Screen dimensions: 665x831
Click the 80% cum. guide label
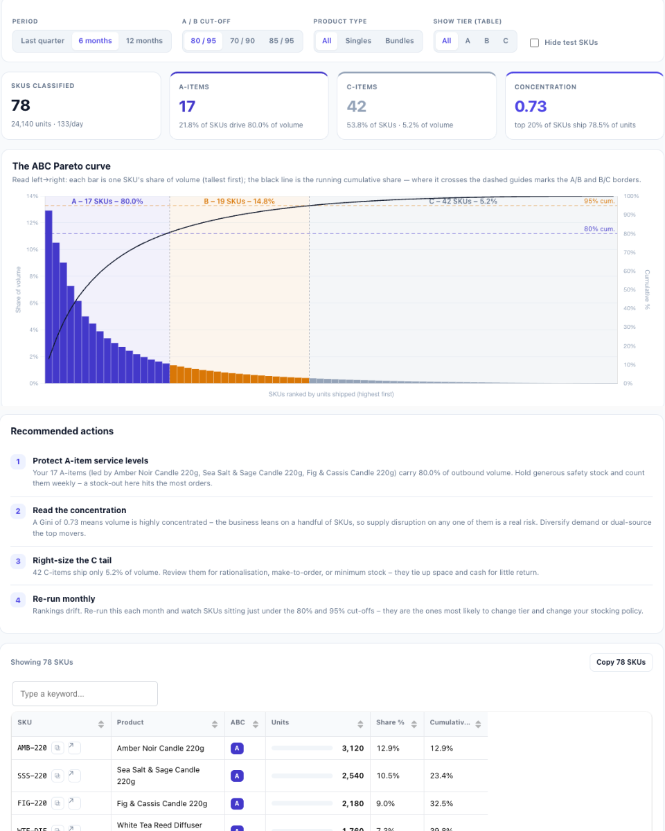pyautogui.click(x=599, y=229)
